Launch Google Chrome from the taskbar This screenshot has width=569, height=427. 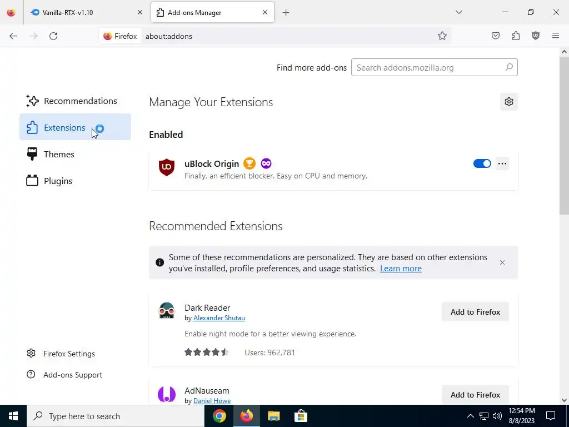tap(219, 416)
